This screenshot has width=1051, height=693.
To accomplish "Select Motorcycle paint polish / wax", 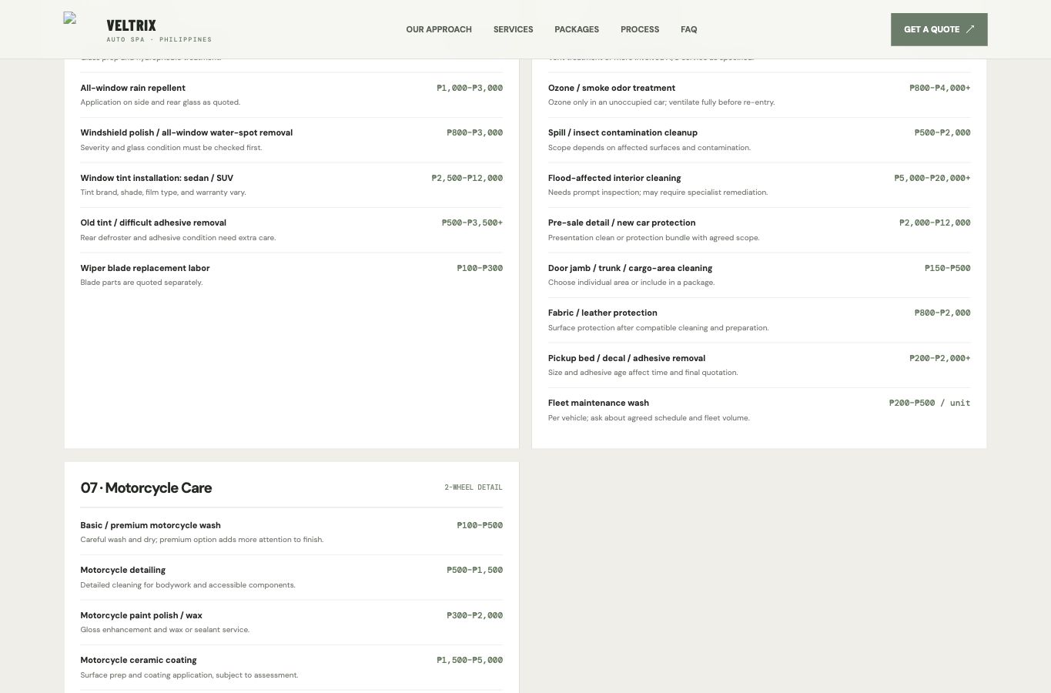I will click(141, 615).
